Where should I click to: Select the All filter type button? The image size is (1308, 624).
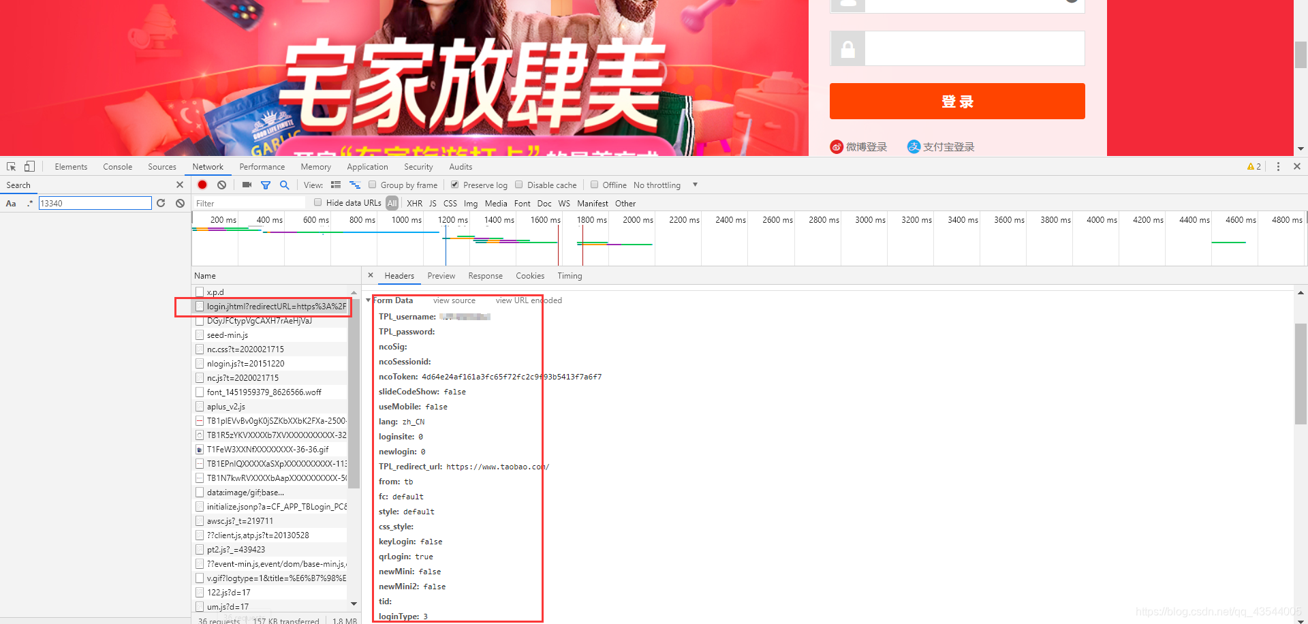pos(392,203)
